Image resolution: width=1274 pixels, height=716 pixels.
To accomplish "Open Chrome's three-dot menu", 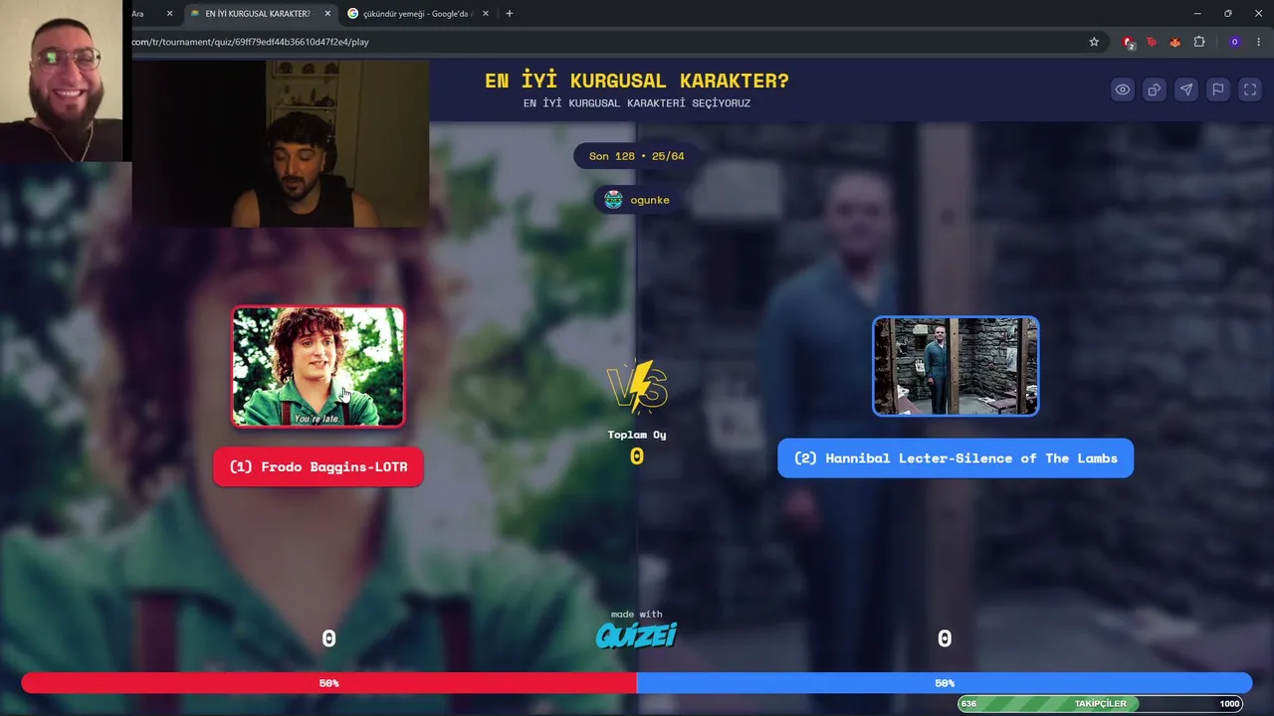I will (1259, 42).
